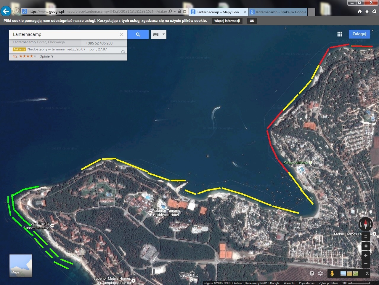Open the Google apps grid
The image size is (379, 285).
pyautogui.click(x=340, y=34)
